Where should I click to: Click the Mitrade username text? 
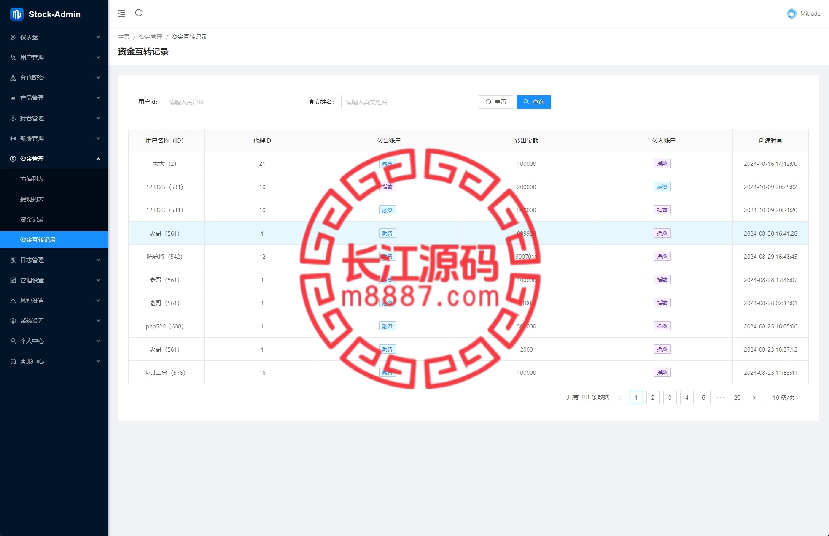tap(810, 14)
